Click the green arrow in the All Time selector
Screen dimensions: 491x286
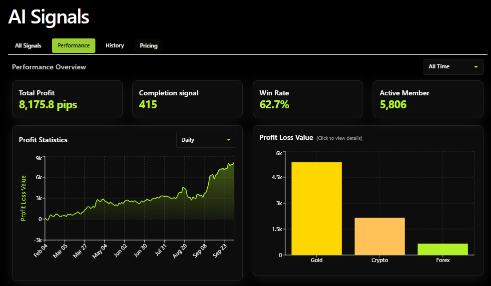(476, 66)
